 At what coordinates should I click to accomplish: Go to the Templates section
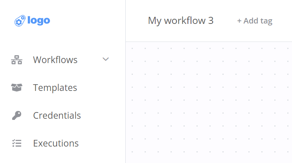55,88
